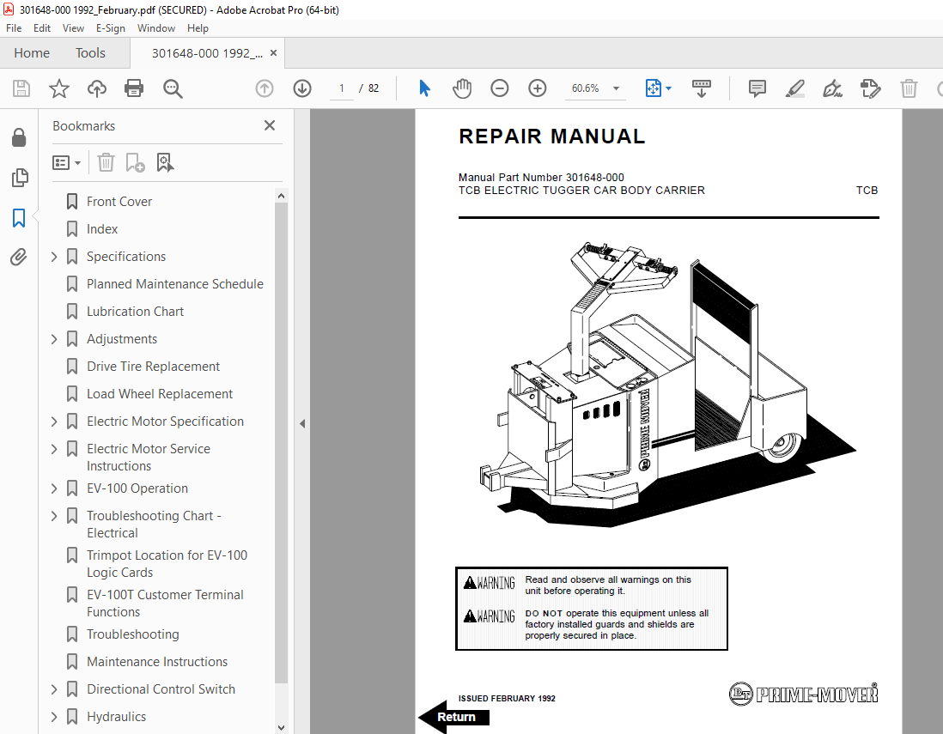The image size is (943, 734).
Task: Open the Add Comment tool
Action: 757,88
